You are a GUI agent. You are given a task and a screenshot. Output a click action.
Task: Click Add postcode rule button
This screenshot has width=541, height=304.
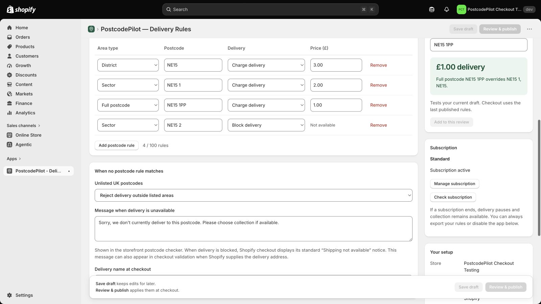click(x=117, y=145)
